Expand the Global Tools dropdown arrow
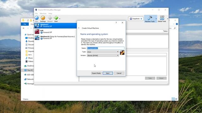 click(x=168, y=19)
